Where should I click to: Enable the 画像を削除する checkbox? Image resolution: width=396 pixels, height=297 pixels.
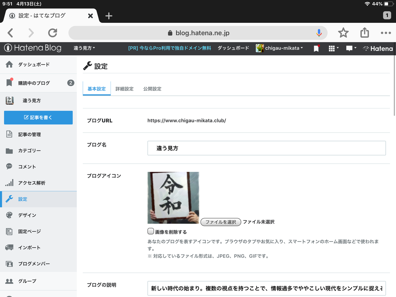[151, 232]
